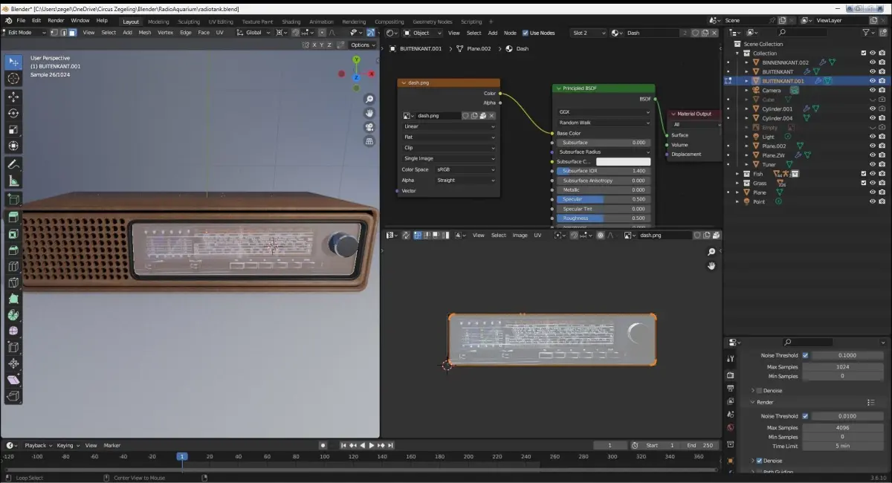
Task: Select the Extrude Region tool
Action: coord(13,217)
